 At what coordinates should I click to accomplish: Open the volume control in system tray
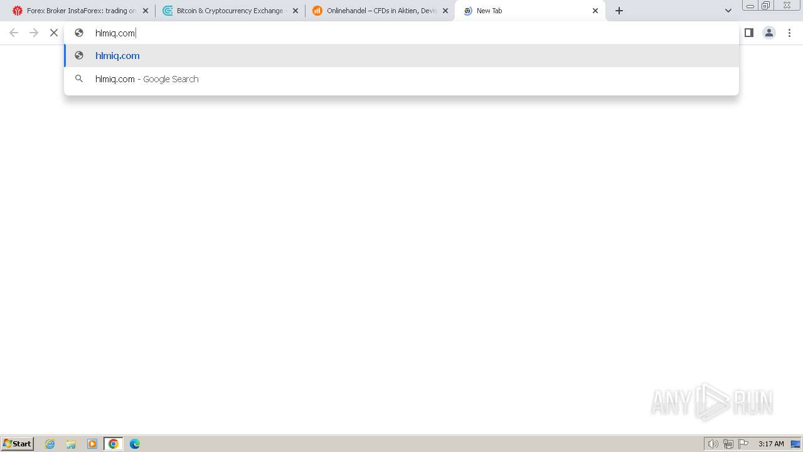tap(713, 444)
